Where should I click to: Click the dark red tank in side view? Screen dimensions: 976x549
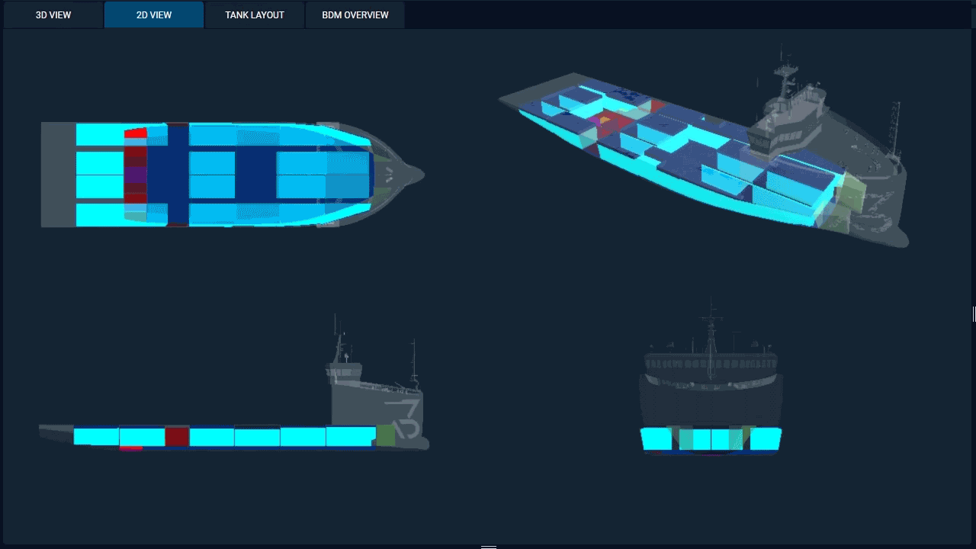[x=177, y=437]
